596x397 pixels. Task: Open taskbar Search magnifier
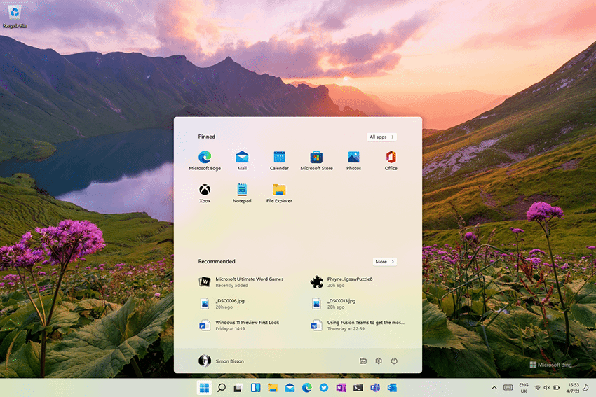pyautogui.click(x=222, y=387)
